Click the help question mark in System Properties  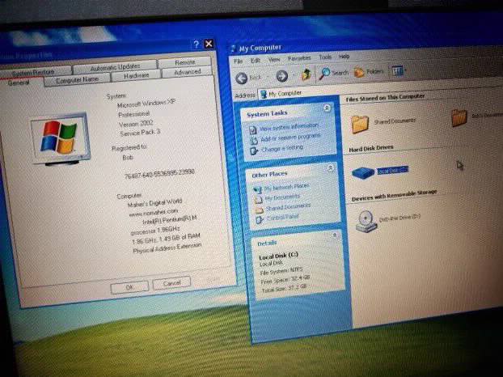click(x=197, y=44)
